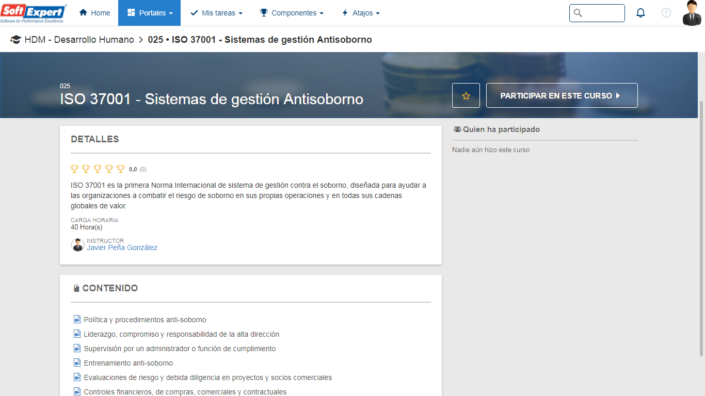Click the graduation cap breadcrumb icon
705x396 pixels.
[15, 40]
